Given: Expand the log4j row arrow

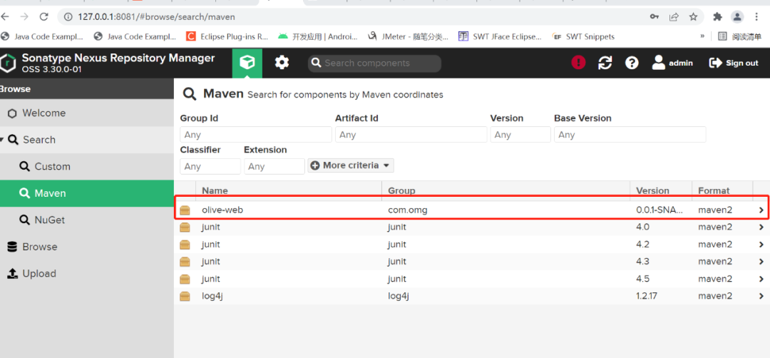Looking at the screenshot, I should (761, 296).
